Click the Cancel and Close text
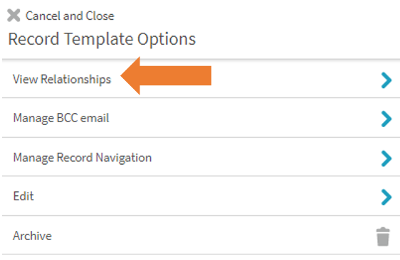This screenshot has height=260, width=400. [70, 16]
